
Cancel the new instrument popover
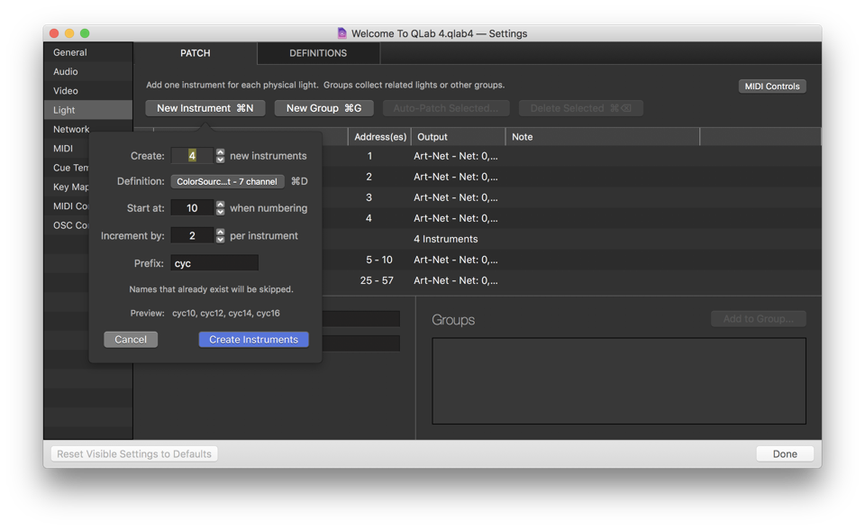pos(131,340)
